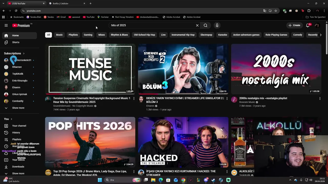This screenshot has width=328, height=184.
Task: Select the Comedy filter chip
Action: 298,35
